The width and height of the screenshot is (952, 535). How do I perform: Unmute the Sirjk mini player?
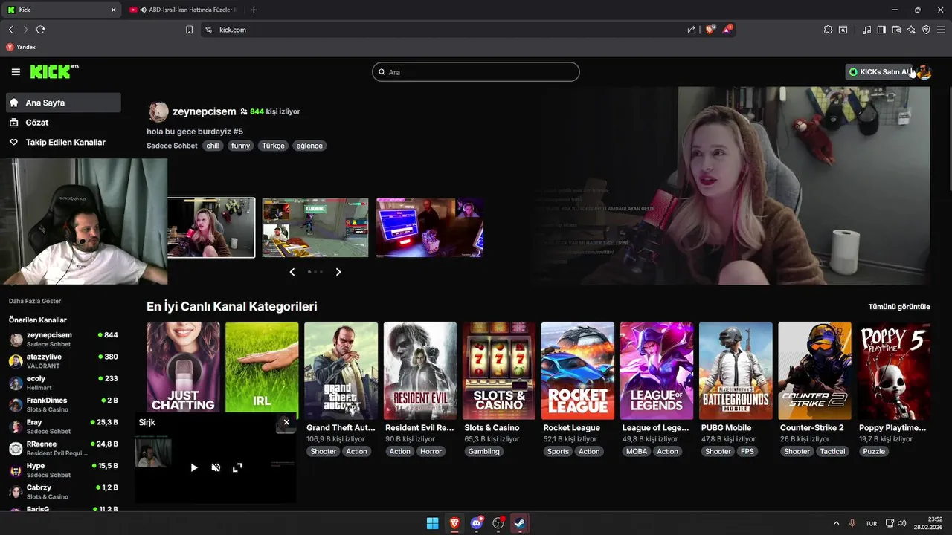(x=216, y=467)
